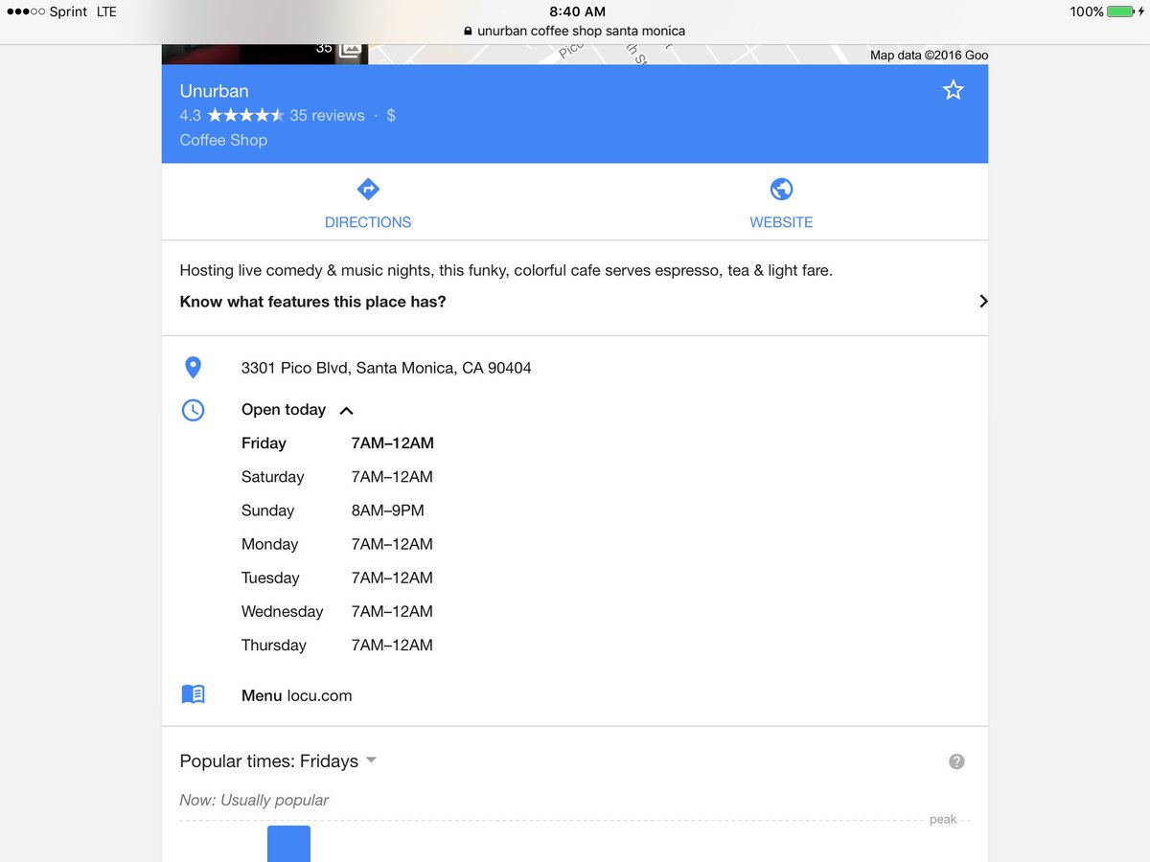Tap 'Now: Usually popular' status text
This screenshot has height=862, width=1150.
coord(254,800)
